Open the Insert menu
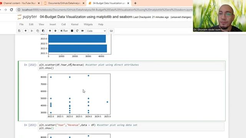The image size is (246, 138). coord(53,25)
